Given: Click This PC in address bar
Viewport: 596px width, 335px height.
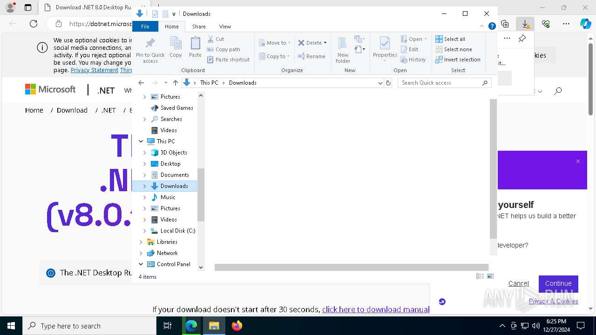Looking at the screenshot, I should (x=209, y=83).
